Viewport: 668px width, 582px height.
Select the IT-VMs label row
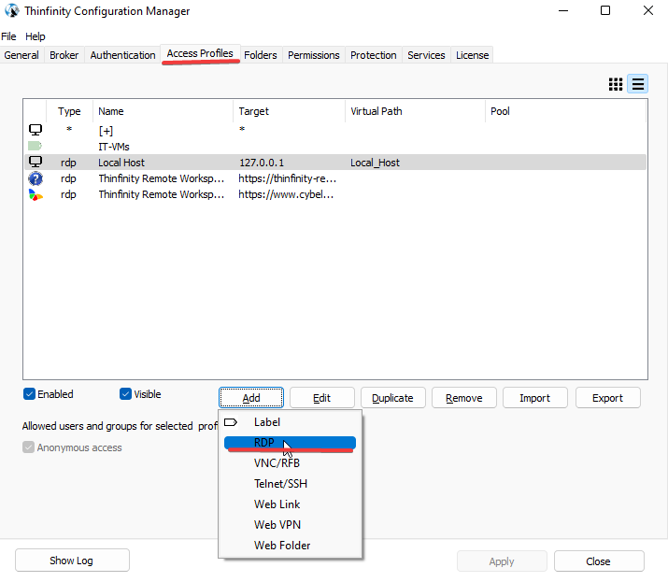(x=334, y=146)
